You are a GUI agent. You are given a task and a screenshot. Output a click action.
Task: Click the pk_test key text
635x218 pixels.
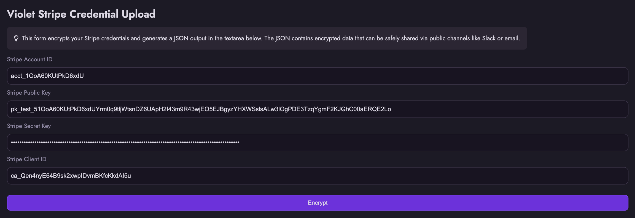pos(201,109)
